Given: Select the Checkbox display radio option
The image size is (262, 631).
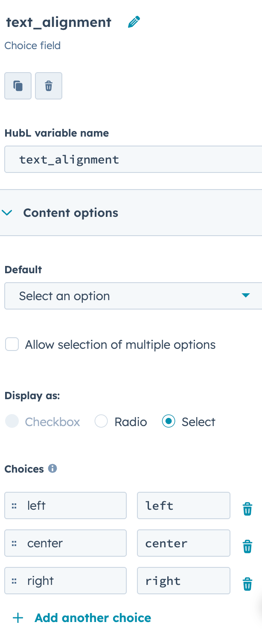Looking at the screenshot, I should [x=12, y=422].
